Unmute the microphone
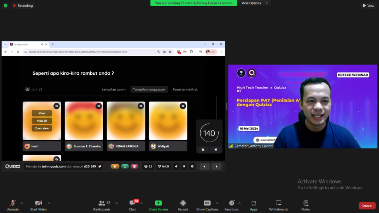 (13, 203)
